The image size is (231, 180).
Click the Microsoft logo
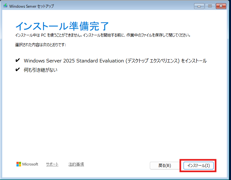point(27,164)
